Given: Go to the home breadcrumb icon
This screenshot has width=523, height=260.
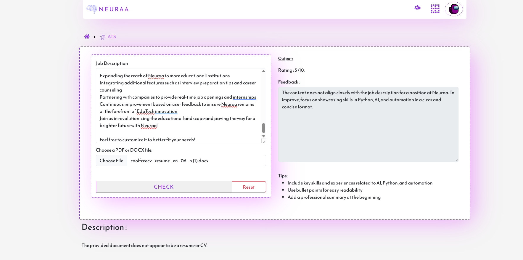Looking at the screenshot, I should pyautogui.click(x=87, y=36).
